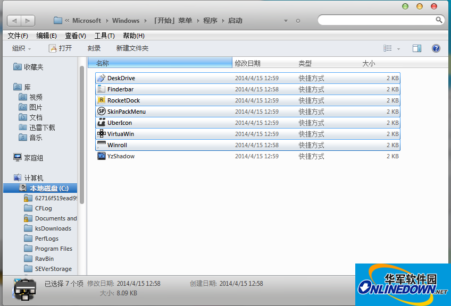
Task: Select the DeskDrive shortcut icon
Action: [101, 78]
